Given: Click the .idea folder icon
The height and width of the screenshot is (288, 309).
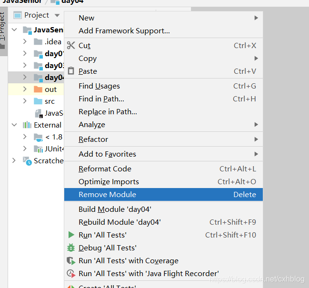Looking at the screenshot, I should [x=38, y=42].
